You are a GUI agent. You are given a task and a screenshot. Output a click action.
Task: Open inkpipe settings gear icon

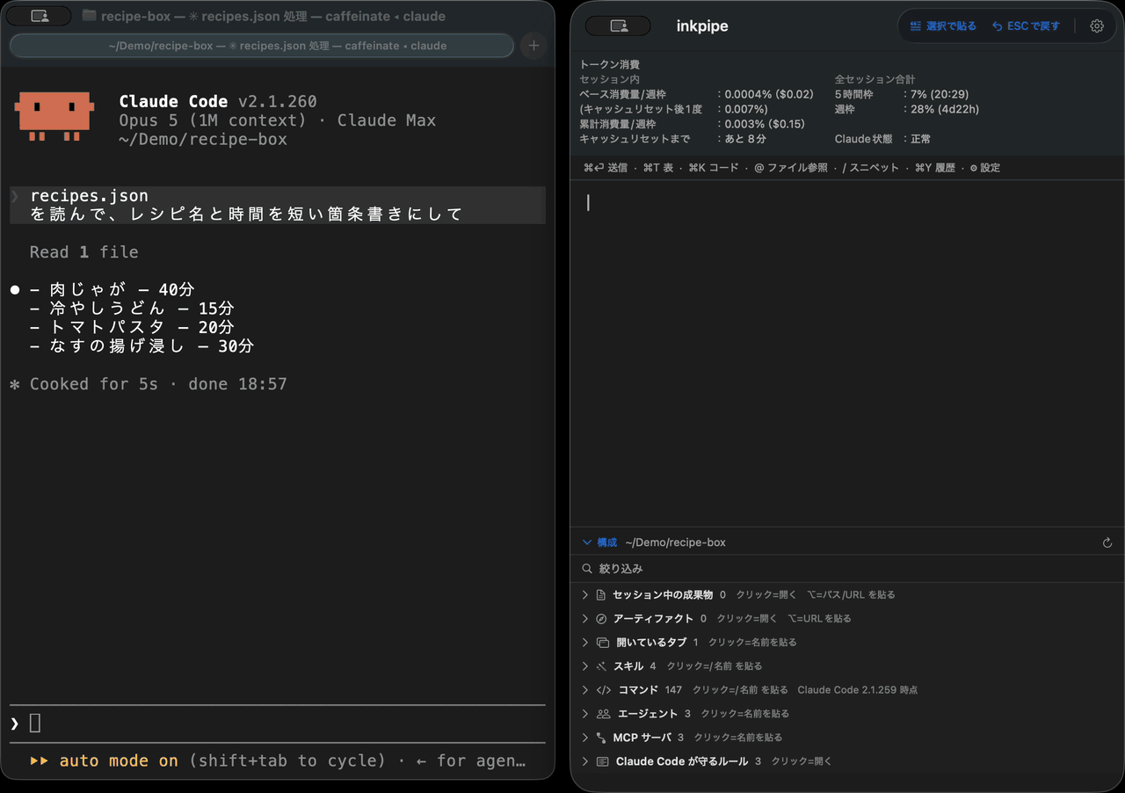tap(1097, 26)
